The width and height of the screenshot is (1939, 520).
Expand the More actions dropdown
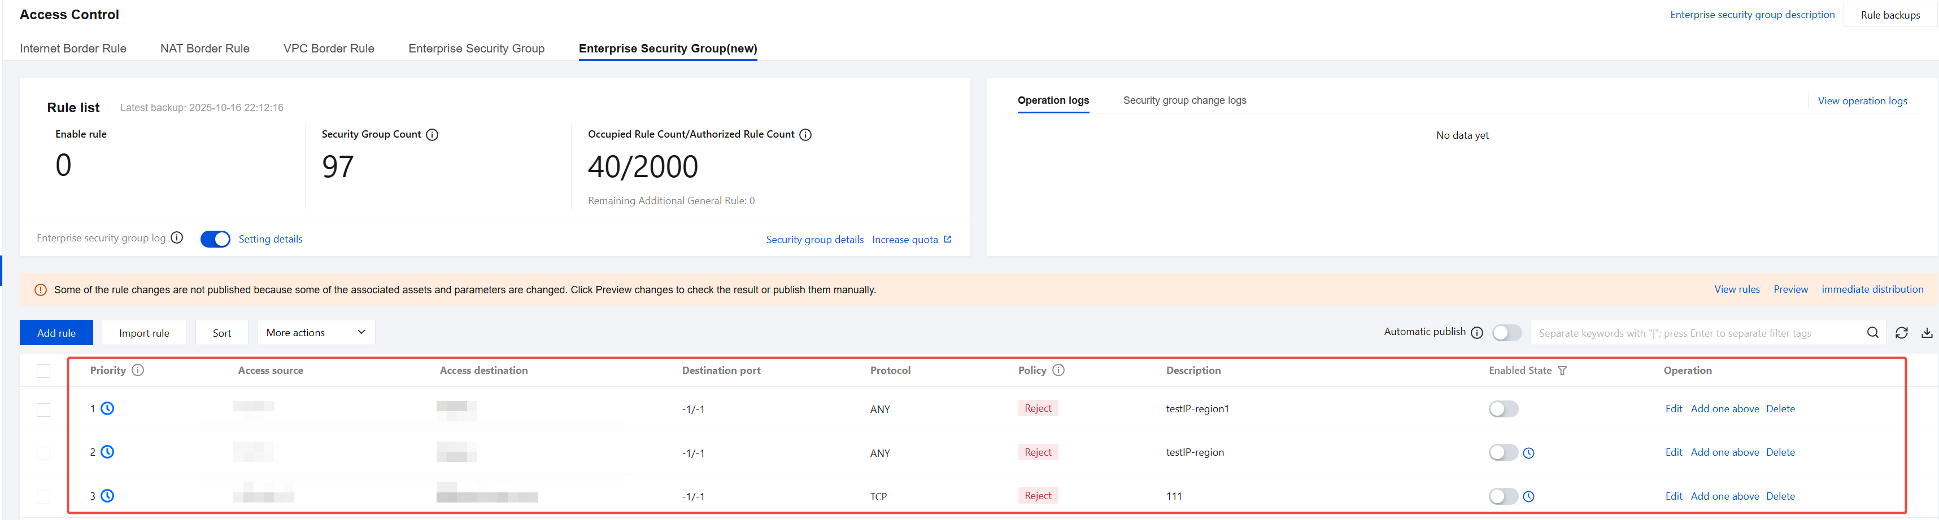point(315,332)
